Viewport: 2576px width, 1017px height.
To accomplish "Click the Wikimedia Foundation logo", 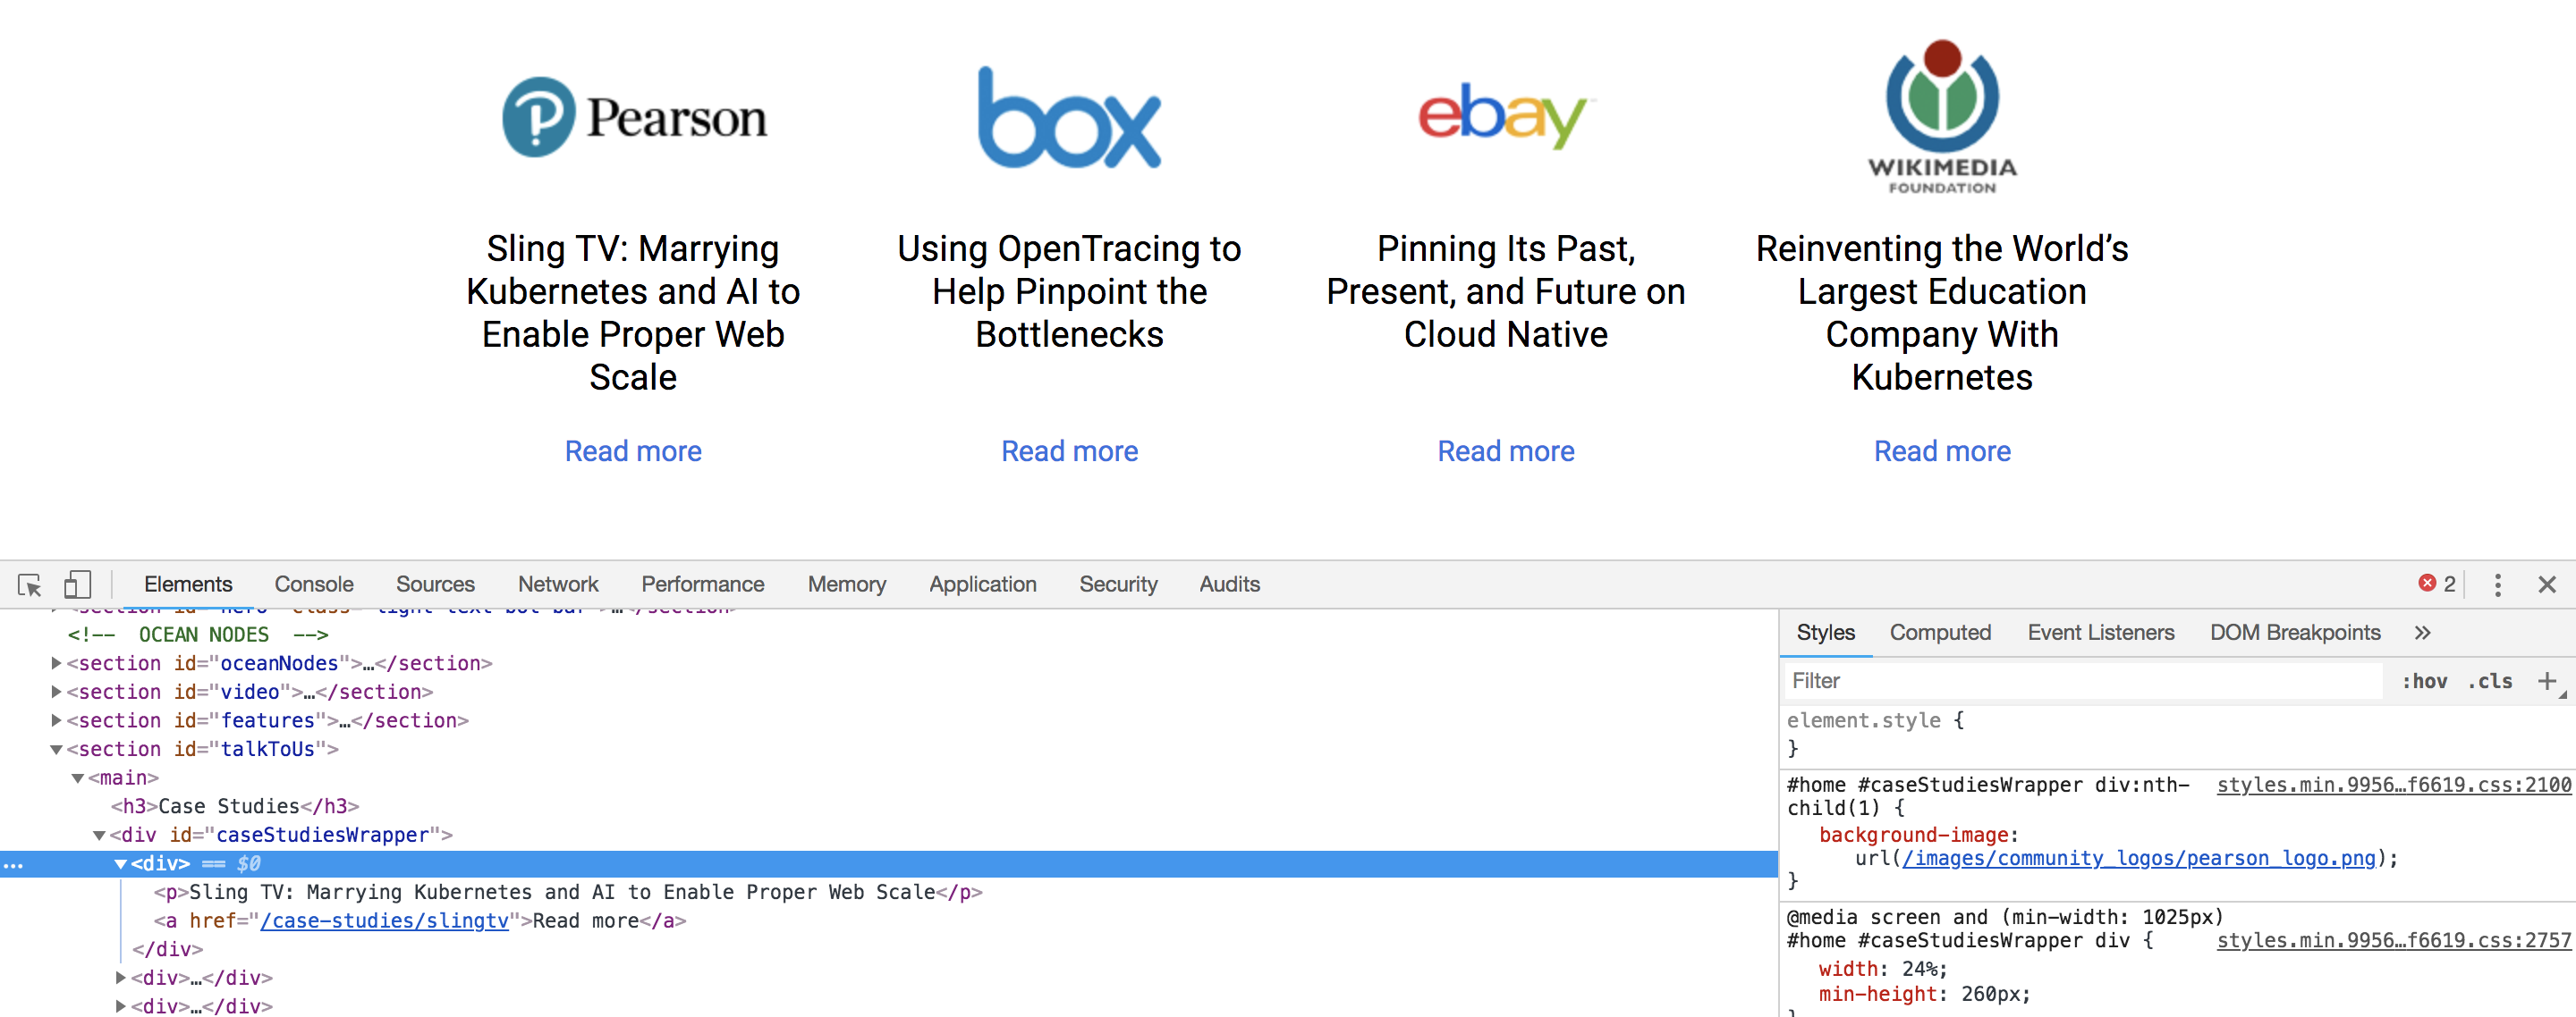I will click(1941, 117).
